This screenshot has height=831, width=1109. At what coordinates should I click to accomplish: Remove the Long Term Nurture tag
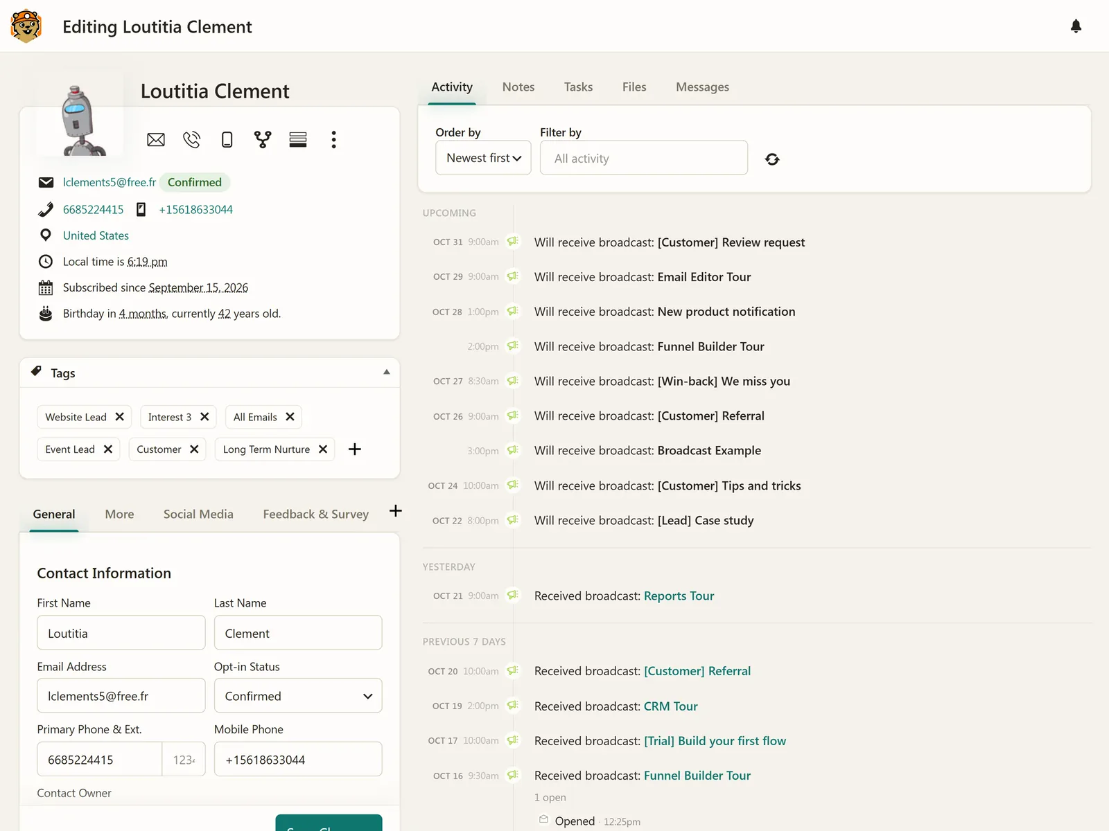click(x=323, y=449)
